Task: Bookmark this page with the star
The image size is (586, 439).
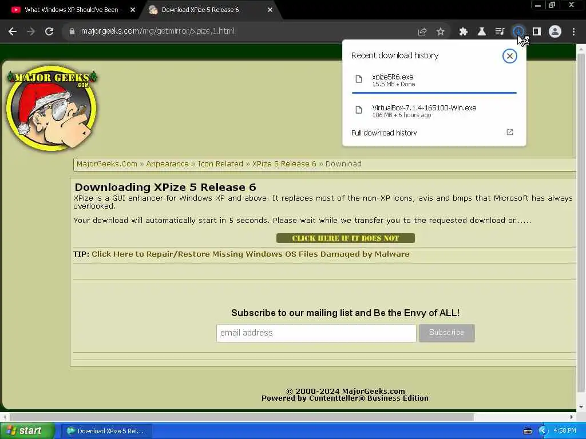Action: 441,32
